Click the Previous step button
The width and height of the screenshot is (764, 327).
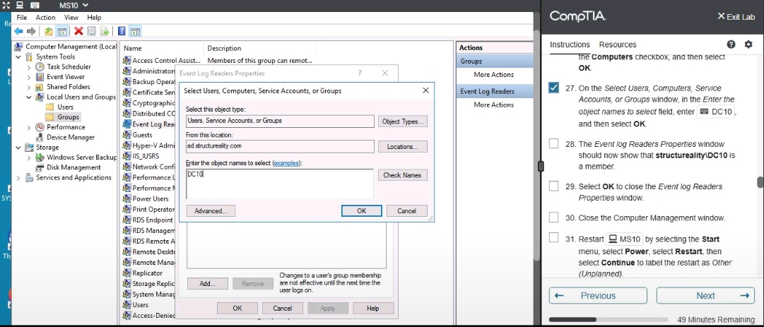click(x=598, y=295)
